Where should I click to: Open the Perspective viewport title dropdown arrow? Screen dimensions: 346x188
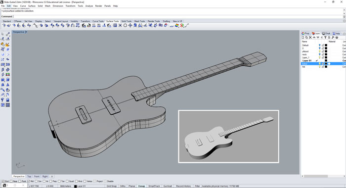click(26, 32)
